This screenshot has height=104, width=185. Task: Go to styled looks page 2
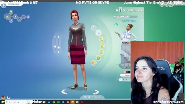[123, 80]
